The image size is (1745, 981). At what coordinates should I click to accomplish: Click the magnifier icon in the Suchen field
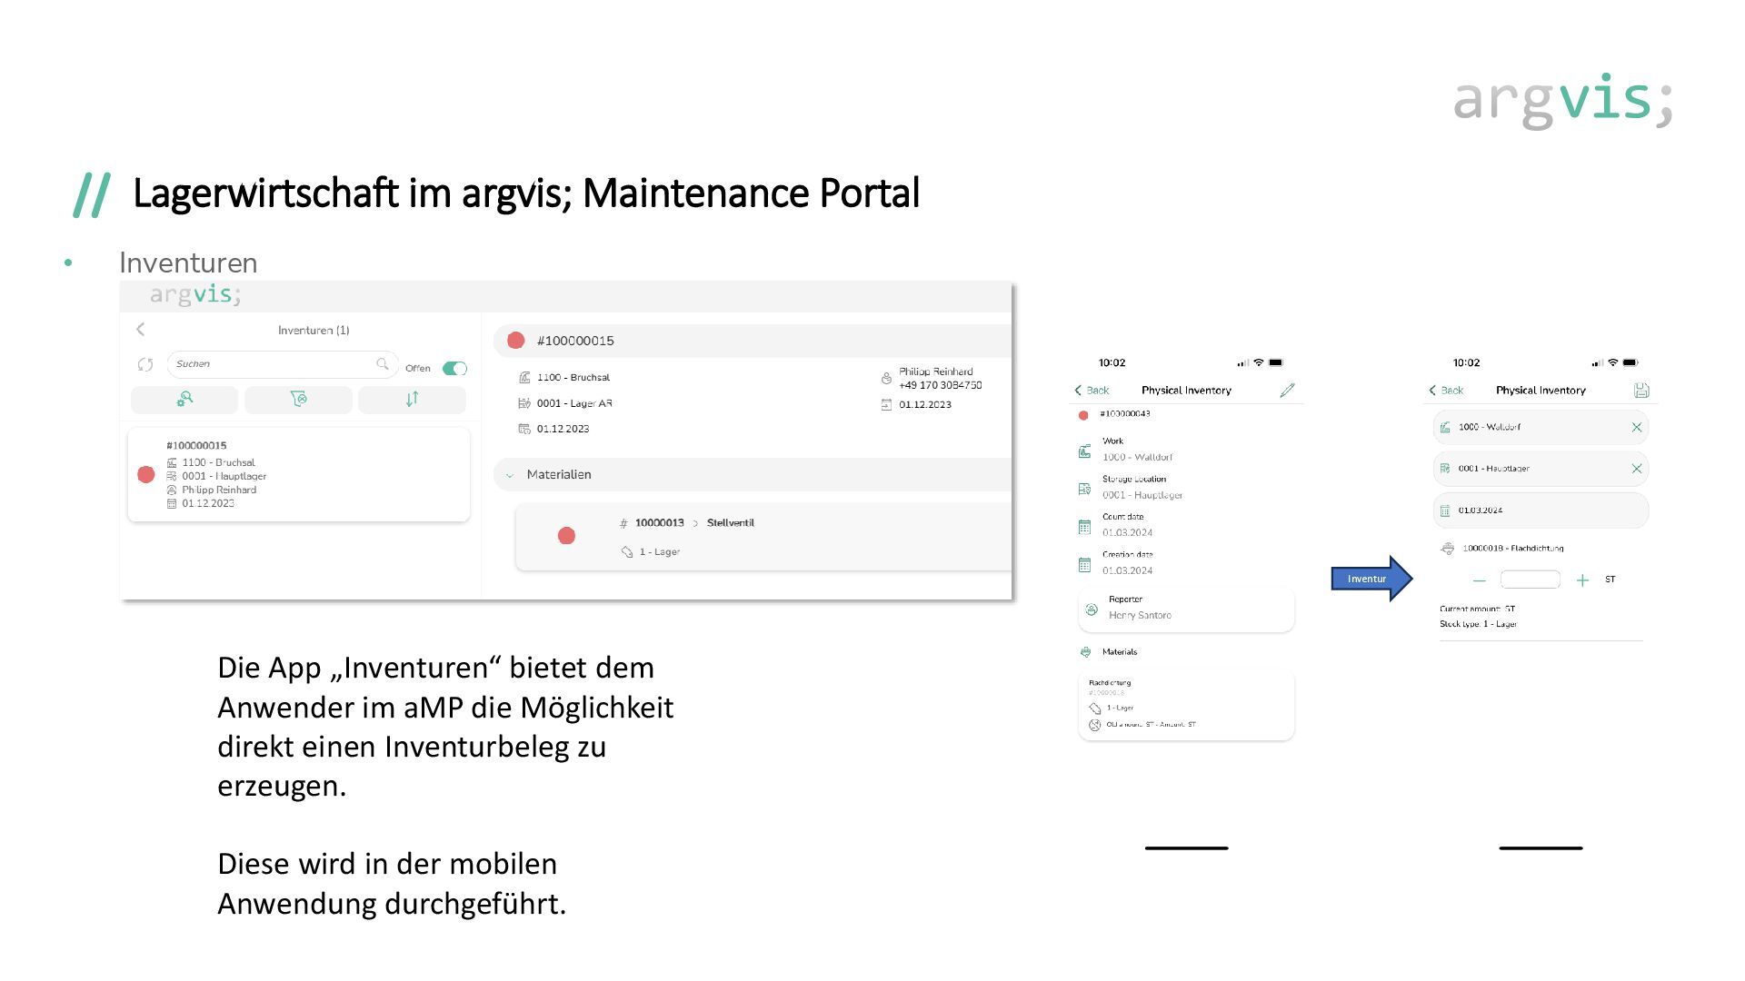point(383,363)
